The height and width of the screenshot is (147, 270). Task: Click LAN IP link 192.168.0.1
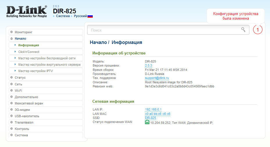(153, 109)
